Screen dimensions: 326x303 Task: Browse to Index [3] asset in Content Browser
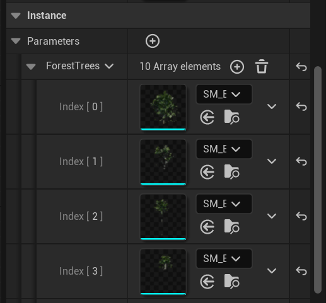(231, 282)
